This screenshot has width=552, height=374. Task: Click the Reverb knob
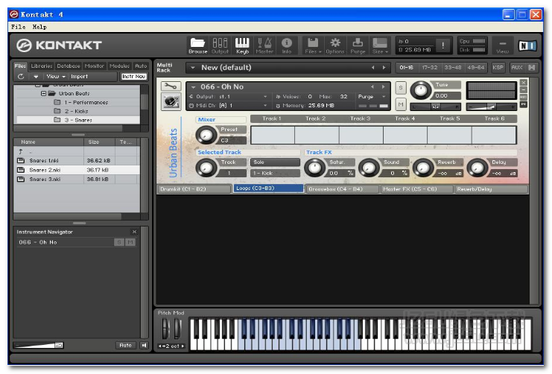click(423, 168)
